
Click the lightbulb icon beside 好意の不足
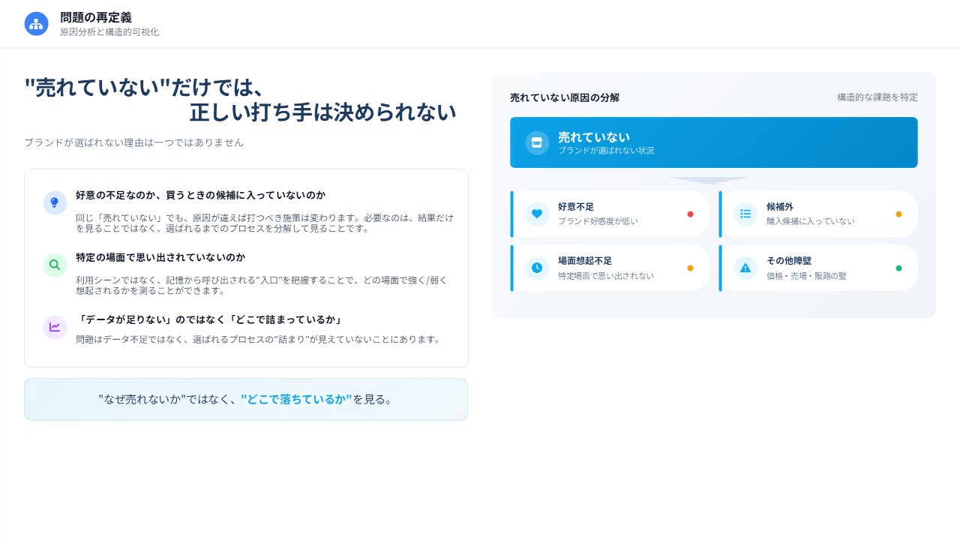coord(55,202)
